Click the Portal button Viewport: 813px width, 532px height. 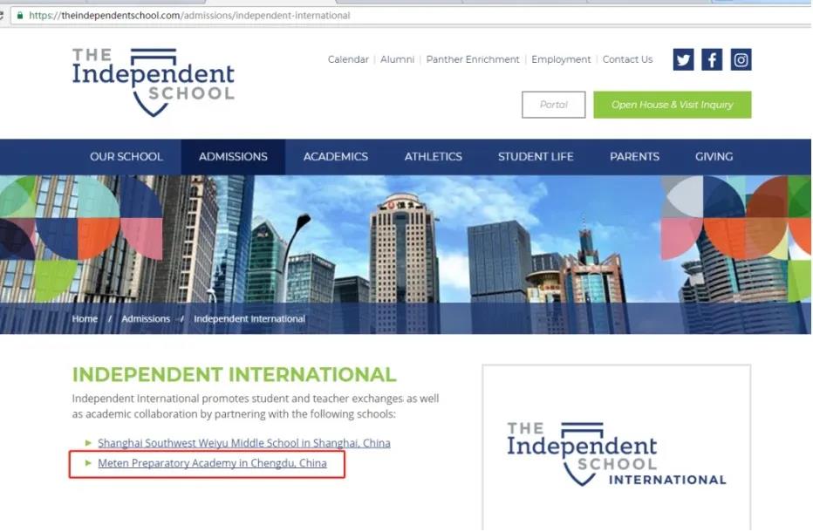click(553, 105)
